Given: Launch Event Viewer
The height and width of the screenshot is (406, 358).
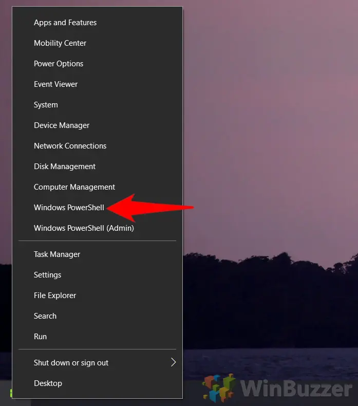Looking at the screenshot, I should 97,84.
